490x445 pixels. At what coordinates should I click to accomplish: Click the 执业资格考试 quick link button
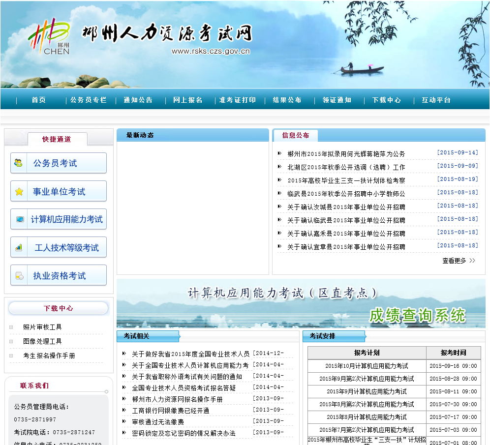59,275
